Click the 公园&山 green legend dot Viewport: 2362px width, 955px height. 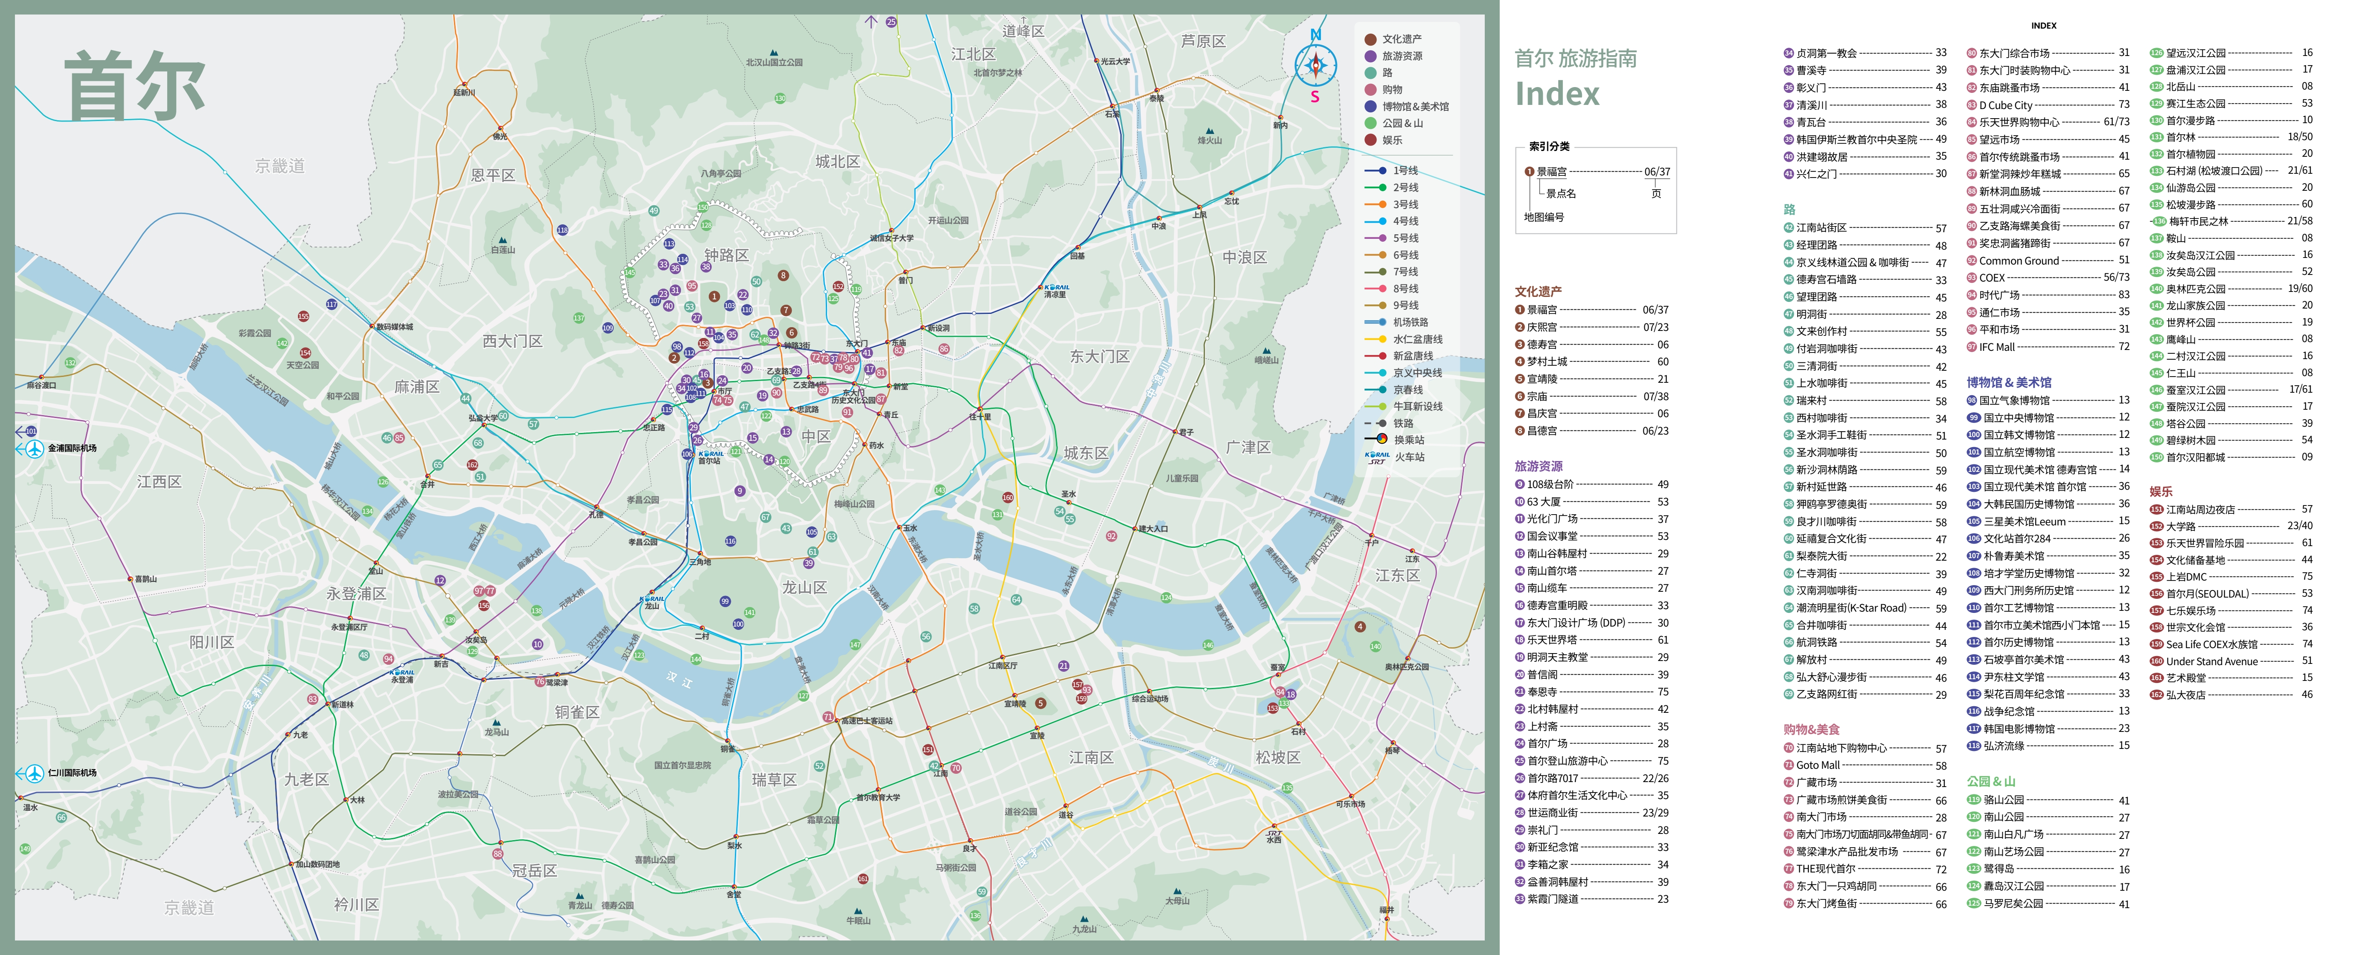(x=1370, y=123)
